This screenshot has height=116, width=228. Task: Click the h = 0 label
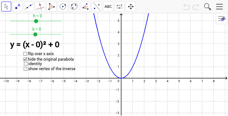click(x=37, y=16)
